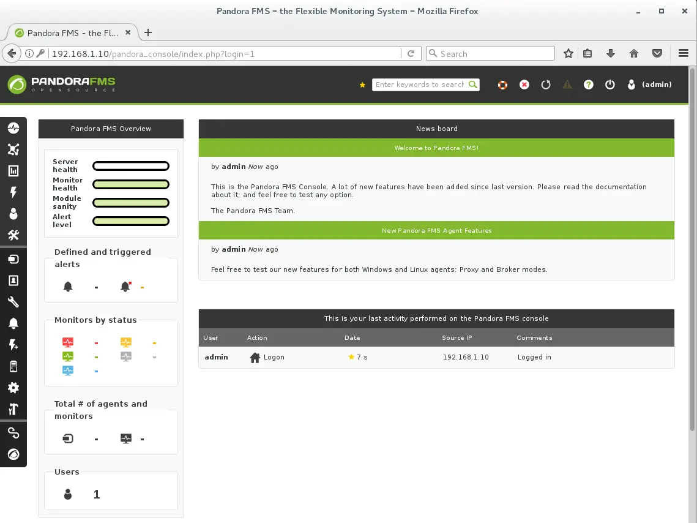
Task: Open the Events lightning sidebar icon
Action: [13, 192]
